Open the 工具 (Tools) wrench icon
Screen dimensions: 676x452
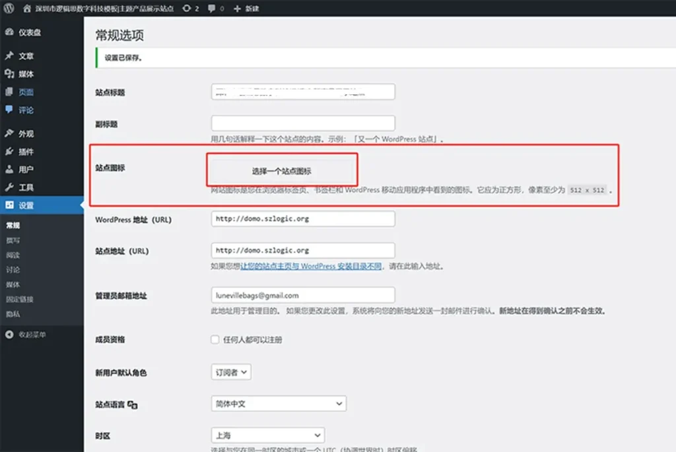[9, 187]
